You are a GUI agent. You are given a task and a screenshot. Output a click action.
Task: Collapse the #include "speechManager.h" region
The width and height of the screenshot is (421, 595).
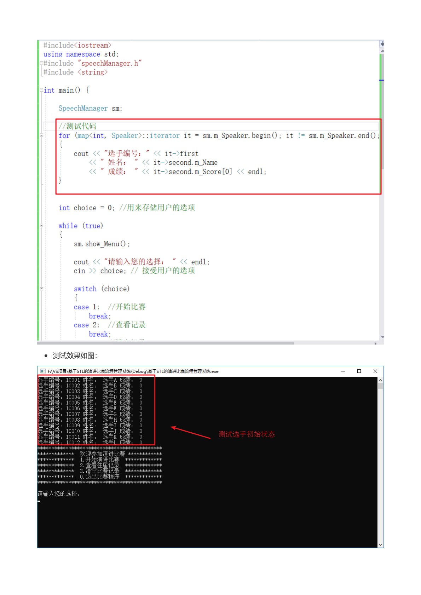[41, 63]
